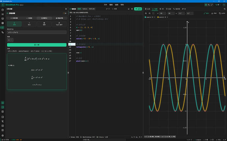
Task: Click the teal cos(x) color swatch
Action: point(145,17)
